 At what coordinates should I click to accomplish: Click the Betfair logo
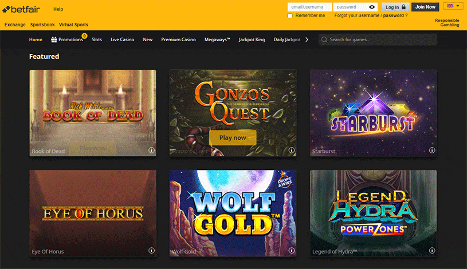21,10
